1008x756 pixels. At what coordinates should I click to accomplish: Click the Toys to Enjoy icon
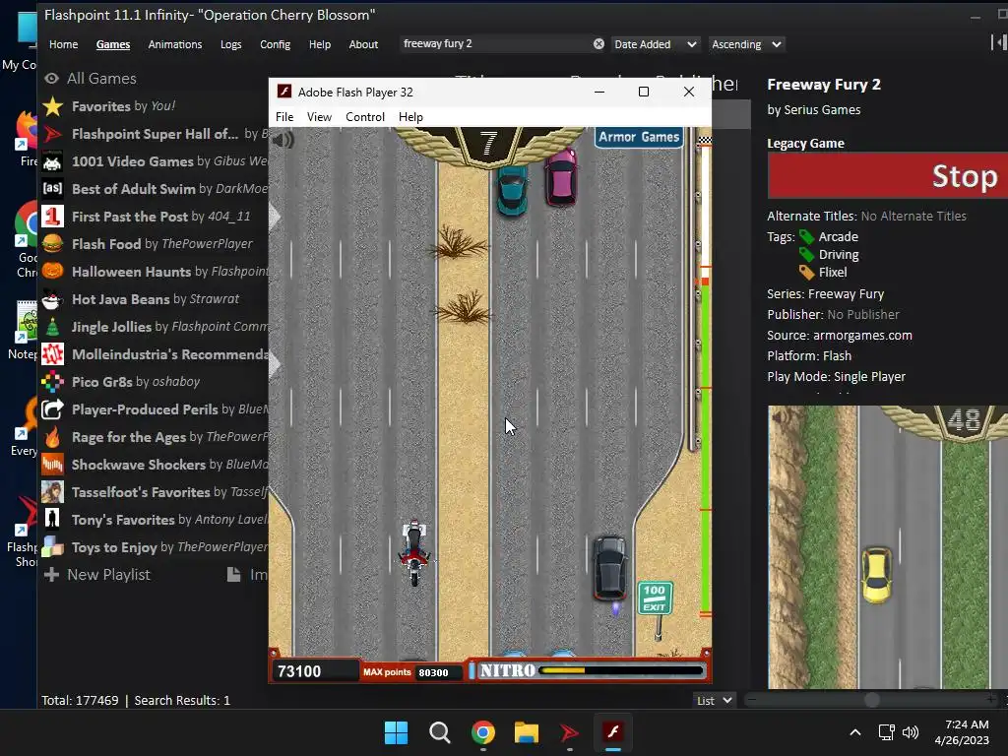coord(53,547)
